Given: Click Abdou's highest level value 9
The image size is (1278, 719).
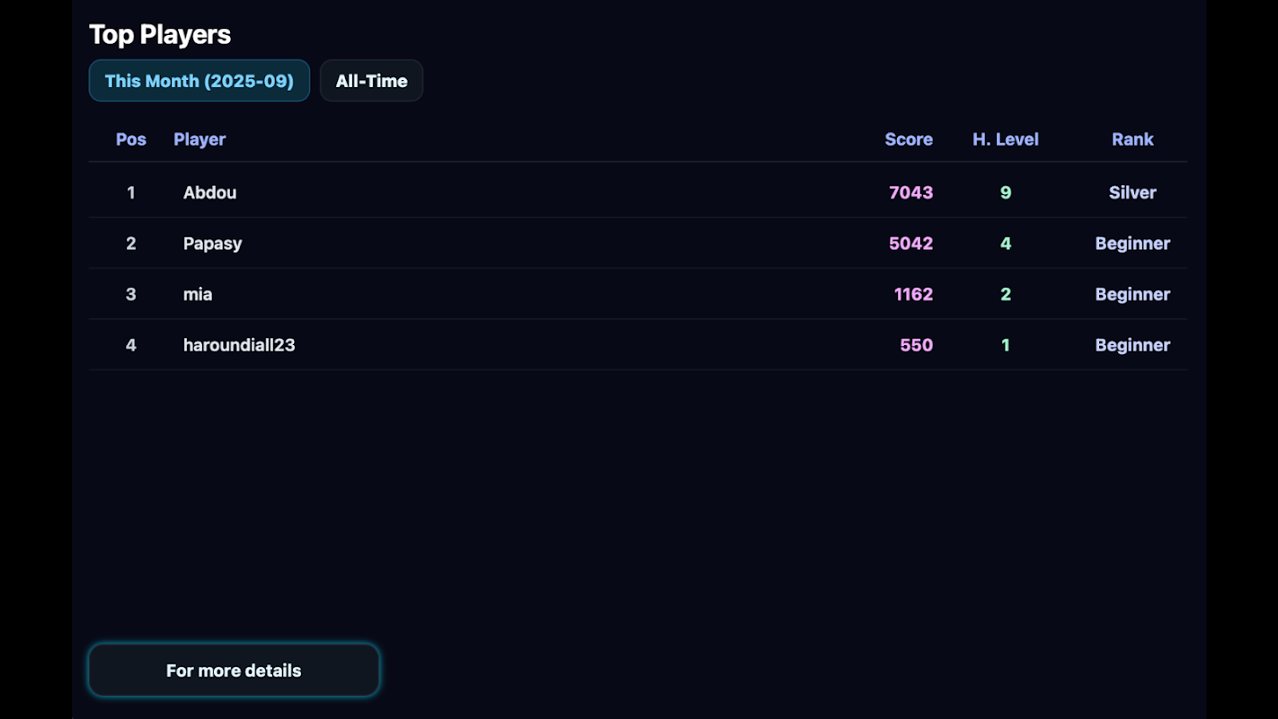Looking at the screenshot, I should [x=1005, y=192].
